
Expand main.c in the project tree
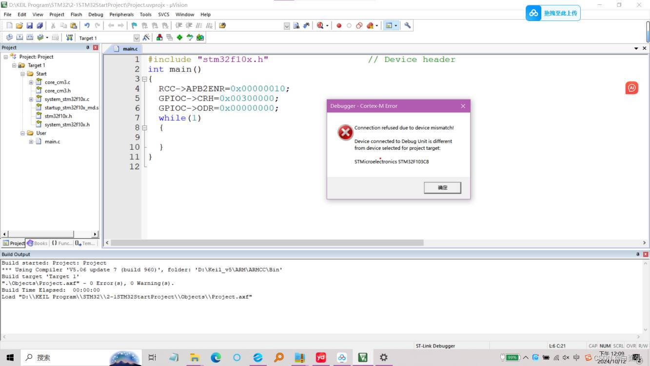point(31,142)
